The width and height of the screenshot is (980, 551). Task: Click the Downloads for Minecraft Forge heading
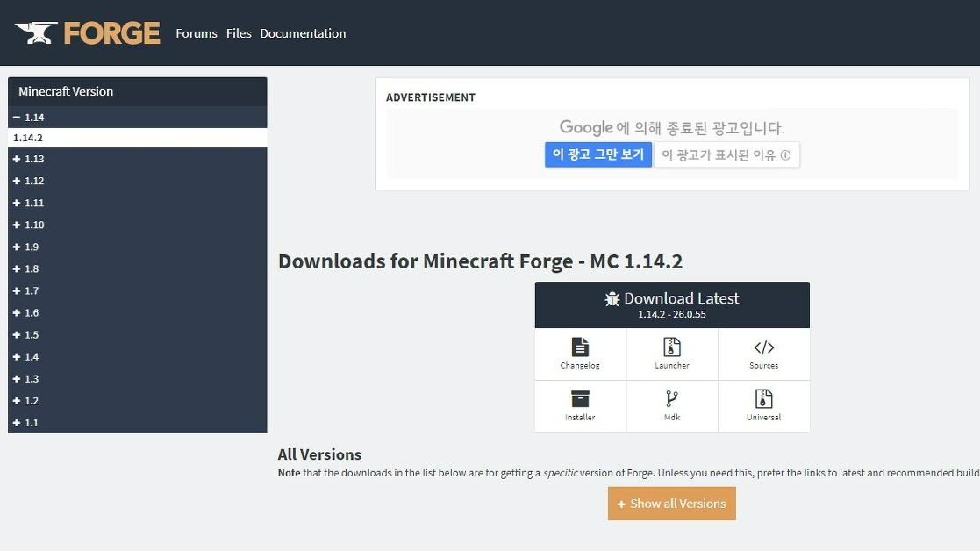click(x=480, y=261)
